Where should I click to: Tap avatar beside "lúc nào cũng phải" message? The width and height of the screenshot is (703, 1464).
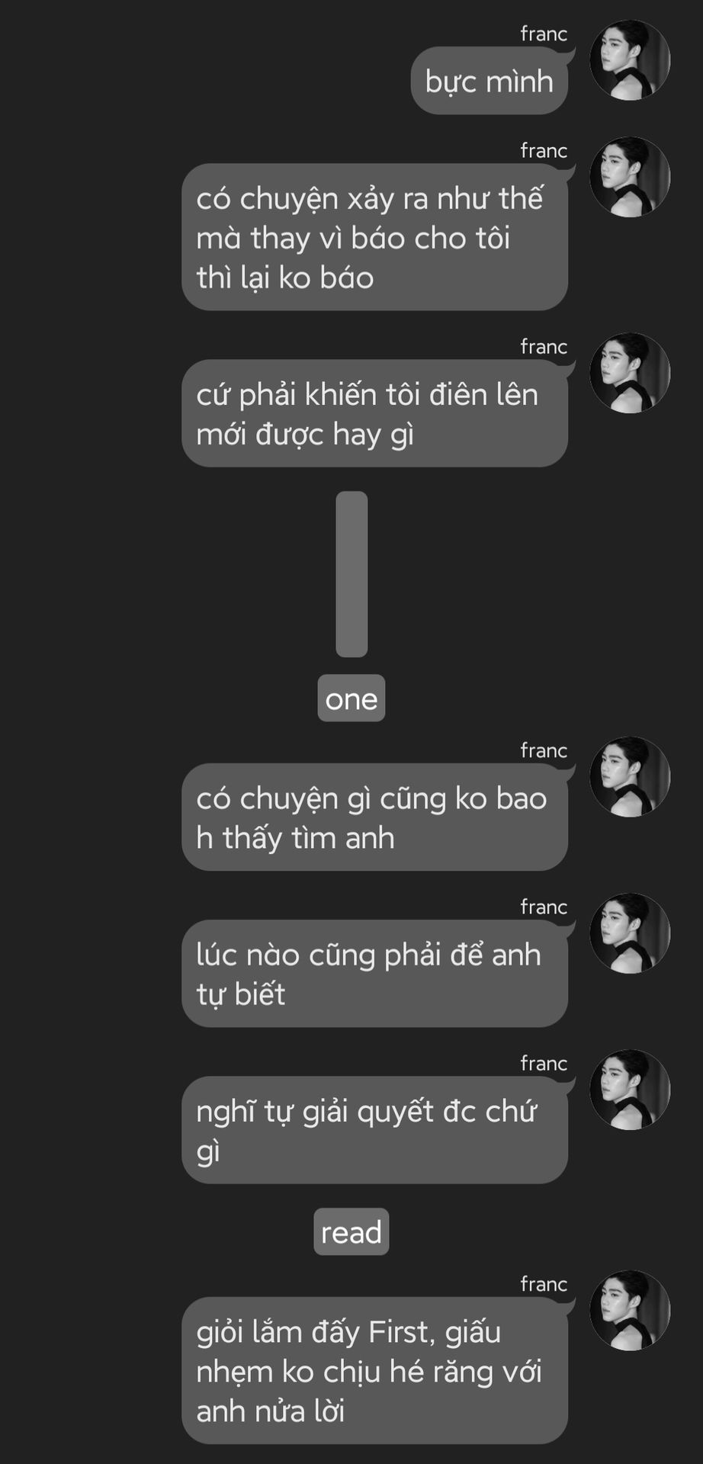tap(630, 933)
